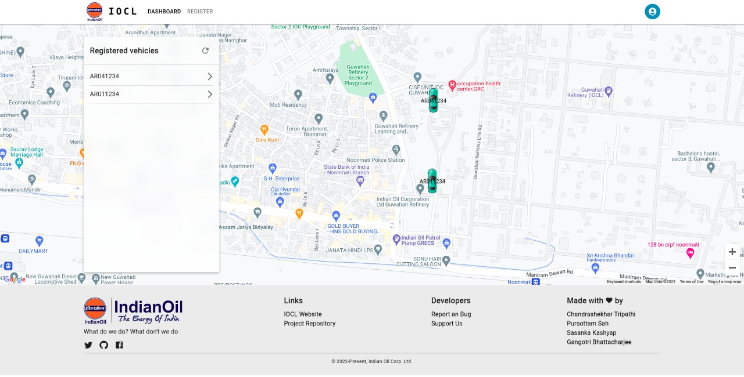Click the GOLD BUYER shopping pin
The image size is (744, 377).
[335, 216]
